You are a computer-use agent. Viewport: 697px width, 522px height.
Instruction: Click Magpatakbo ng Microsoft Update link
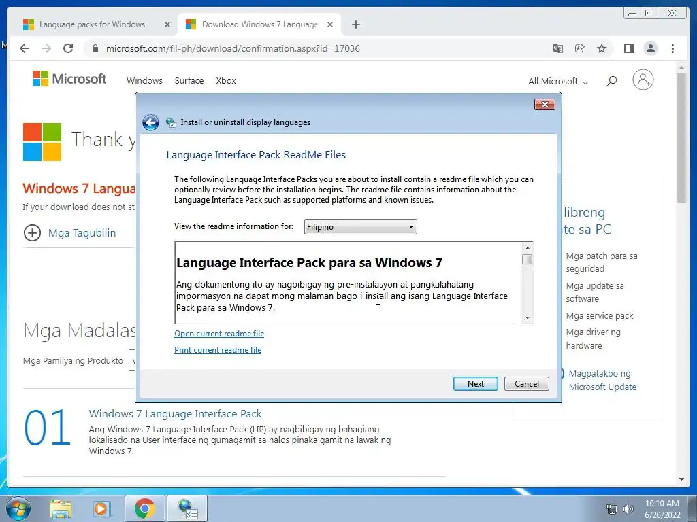point(602,381)
